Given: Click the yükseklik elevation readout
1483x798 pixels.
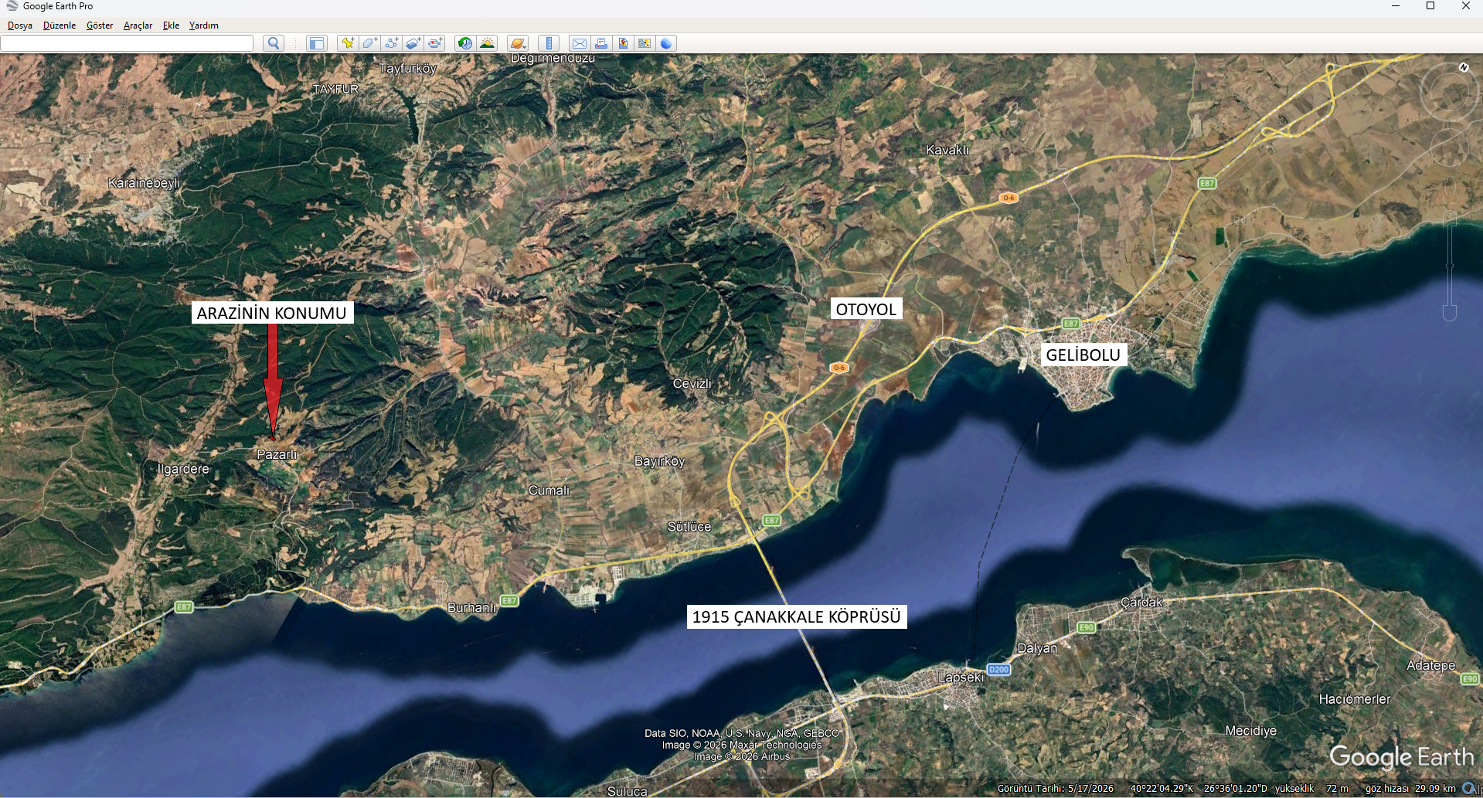Looking at the screenshot, I should 1311,789.
